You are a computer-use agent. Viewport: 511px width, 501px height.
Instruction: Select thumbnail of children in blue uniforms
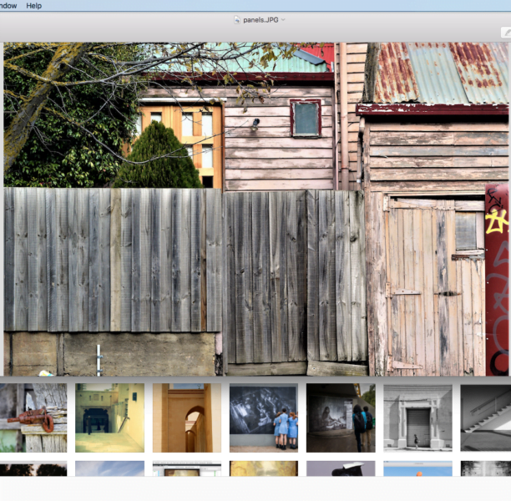pyautogui.click(x=263, y=417)
